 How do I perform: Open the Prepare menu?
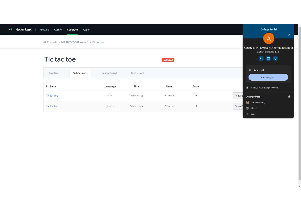click(x=44, y=30)
